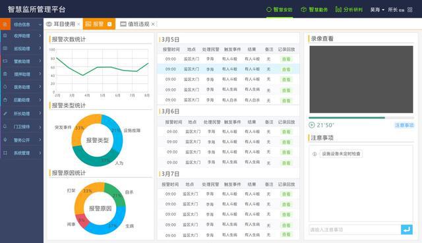Open the 吴海 user dropdown
The image size is (422, 243).
(x=377, y=10)
